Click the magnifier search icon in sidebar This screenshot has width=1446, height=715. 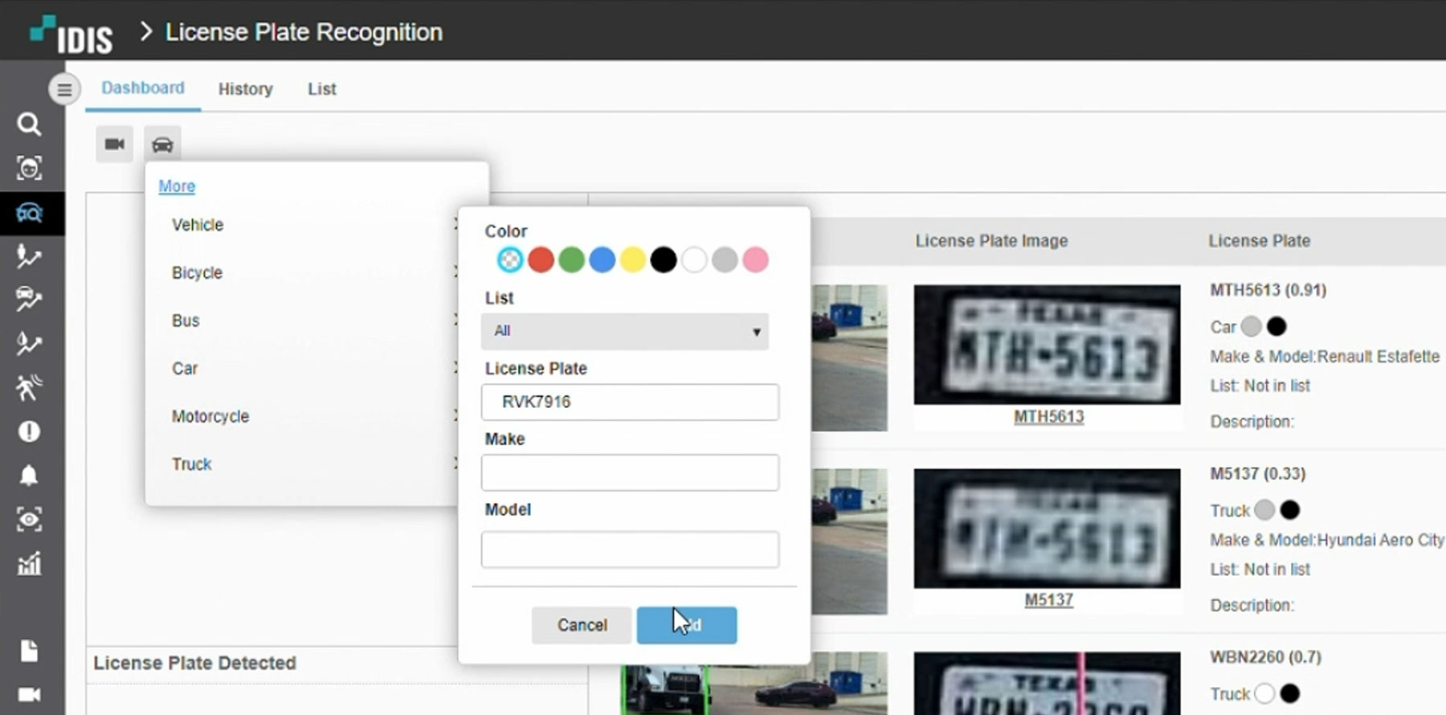click(29, 125)
